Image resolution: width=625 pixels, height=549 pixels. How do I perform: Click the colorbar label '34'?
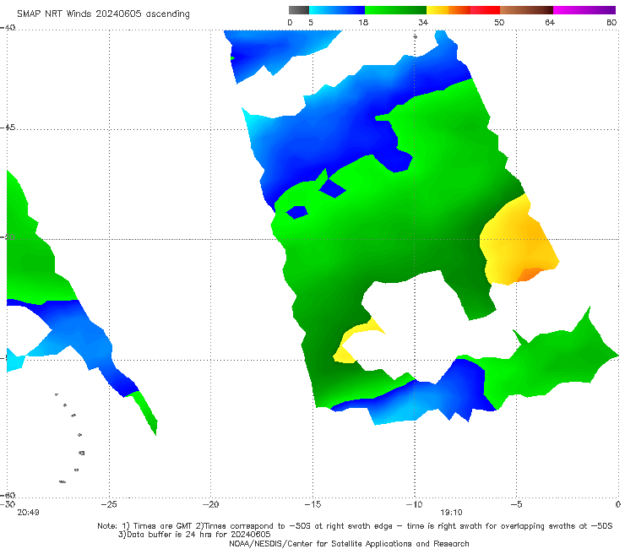[x=423, y=22]
